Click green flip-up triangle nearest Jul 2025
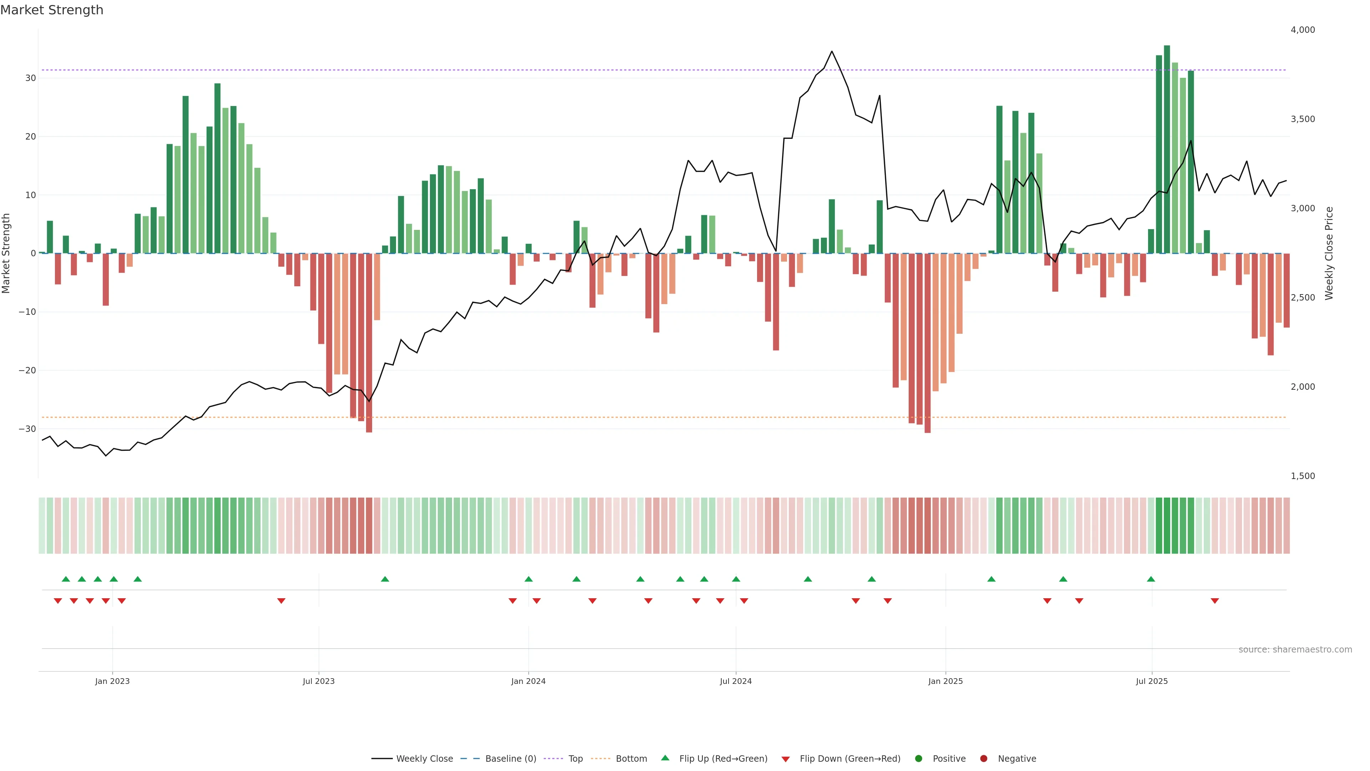Screen dimensions: 1370x771 [x=1151, y=579]
